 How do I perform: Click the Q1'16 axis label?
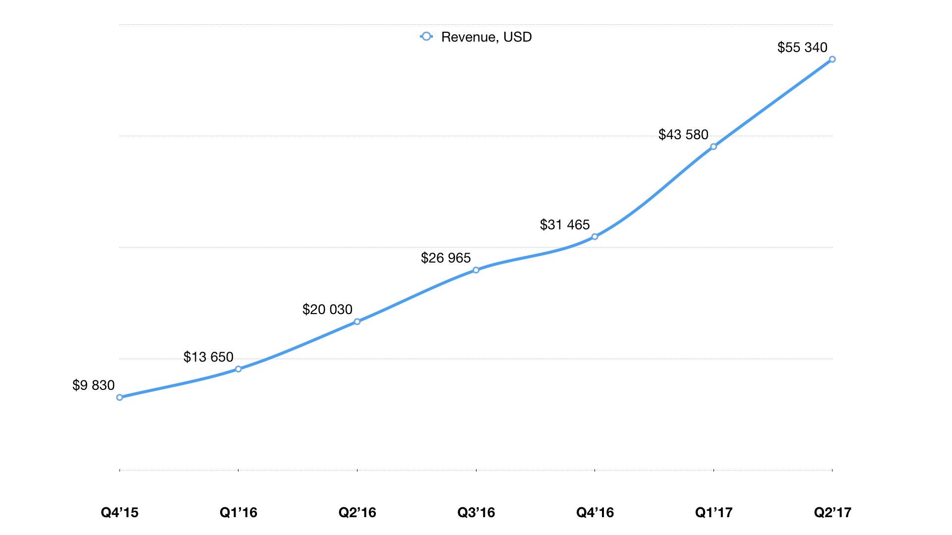tap(238, 512)
